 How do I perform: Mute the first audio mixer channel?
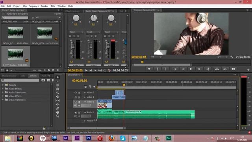(x=70, y=36)
